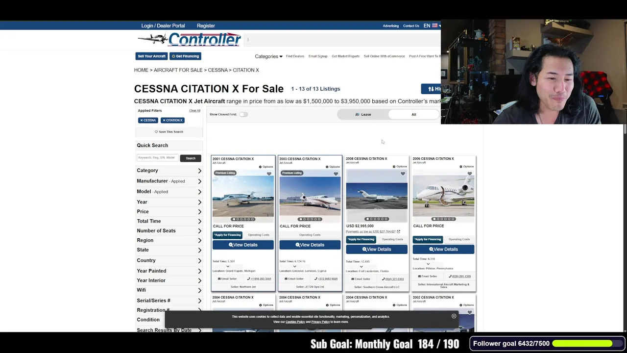Open Options gear on 2003 Citation X card
The height and width of the screenshot is (353, 627).
333,167
